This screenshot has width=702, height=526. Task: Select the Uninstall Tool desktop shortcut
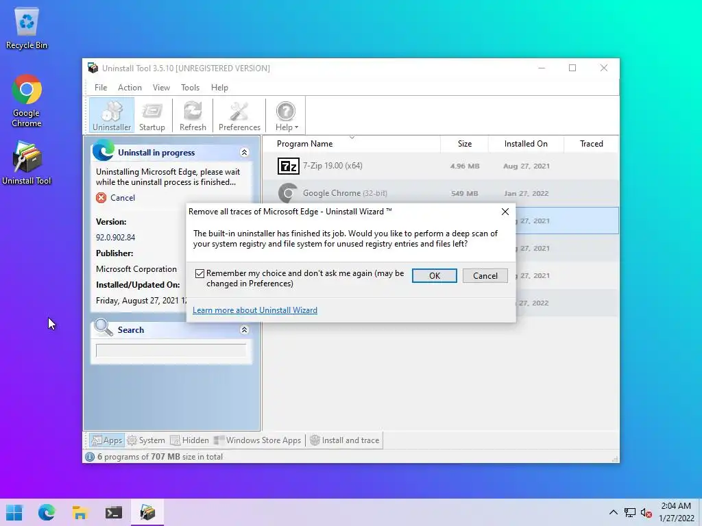coord(27,163)
